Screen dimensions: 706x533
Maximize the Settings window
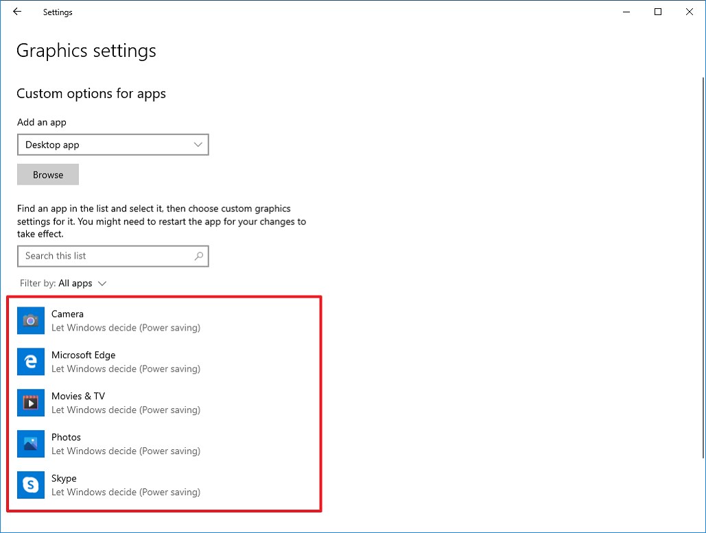pos(658,12)
